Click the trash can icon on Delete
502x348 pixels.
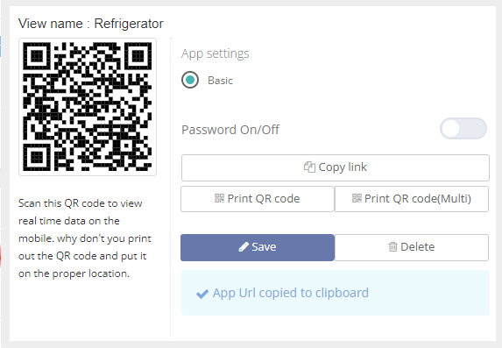click(x=392, y=246)
